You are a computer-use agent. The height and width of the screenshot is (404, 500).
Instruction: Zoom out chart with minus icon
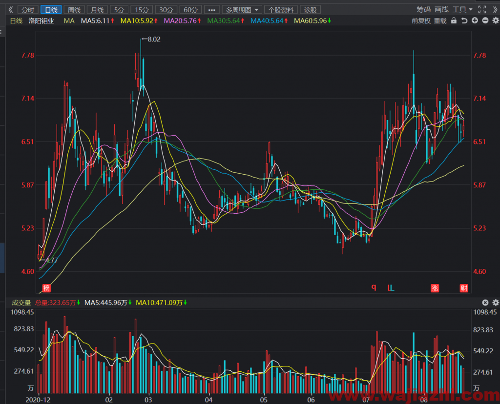click(485, 20)
